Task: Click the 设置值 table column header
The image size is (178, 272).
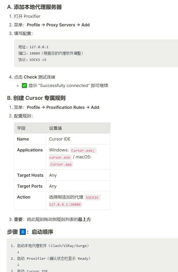Action: pos(56,128)
